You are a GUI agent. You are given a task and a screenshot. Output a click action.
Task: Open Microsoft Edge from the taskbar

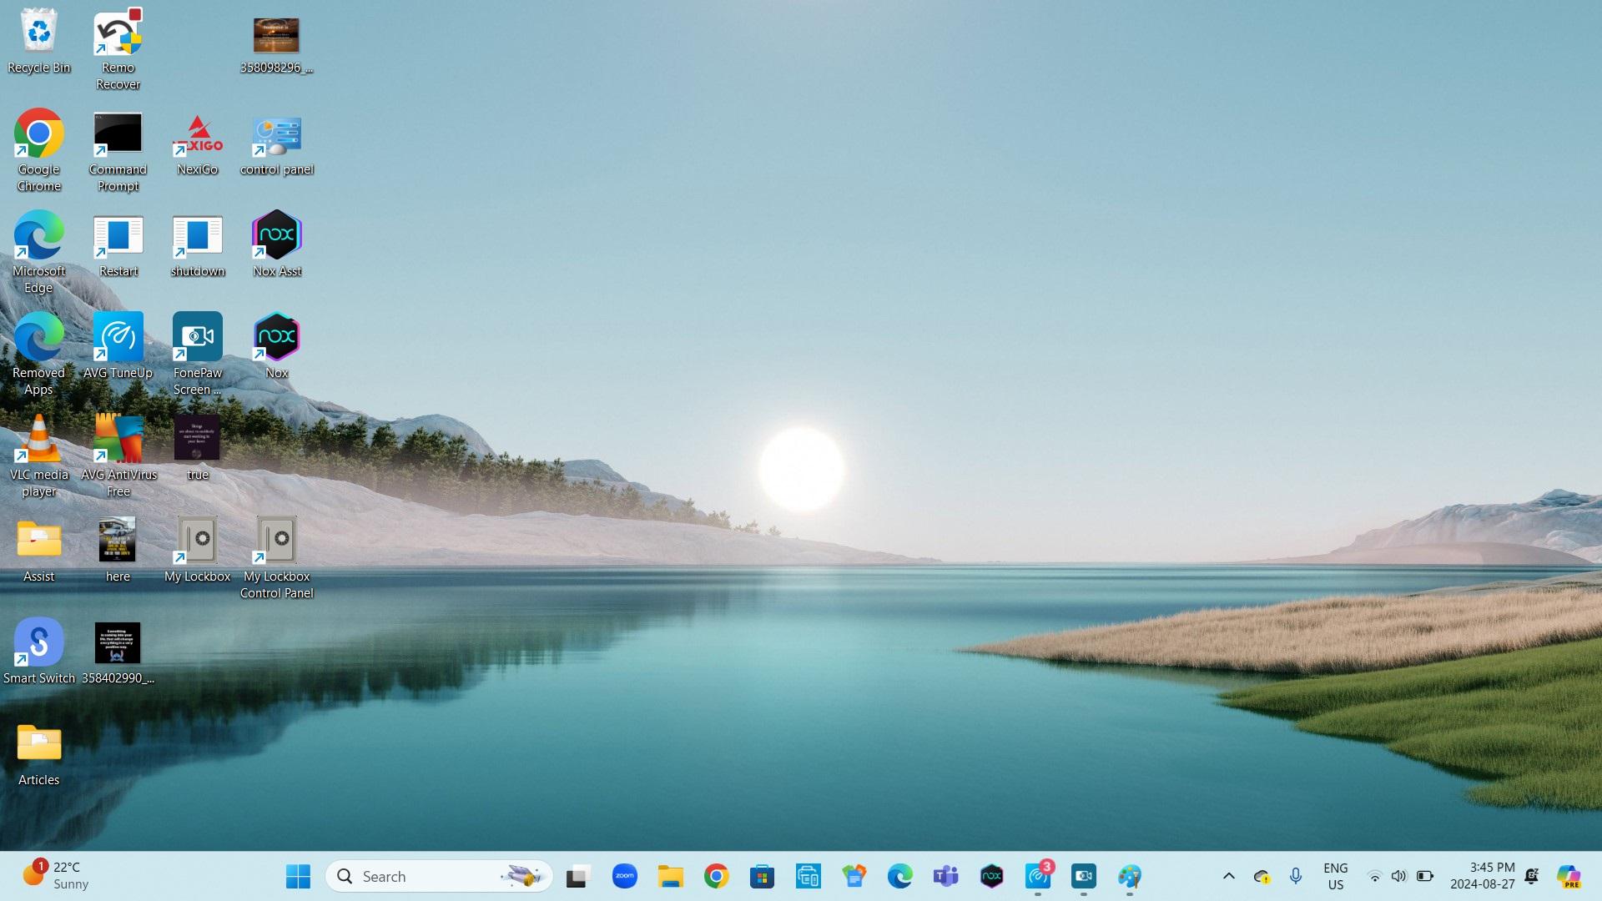pyautogui.click(x=899, y=877)
